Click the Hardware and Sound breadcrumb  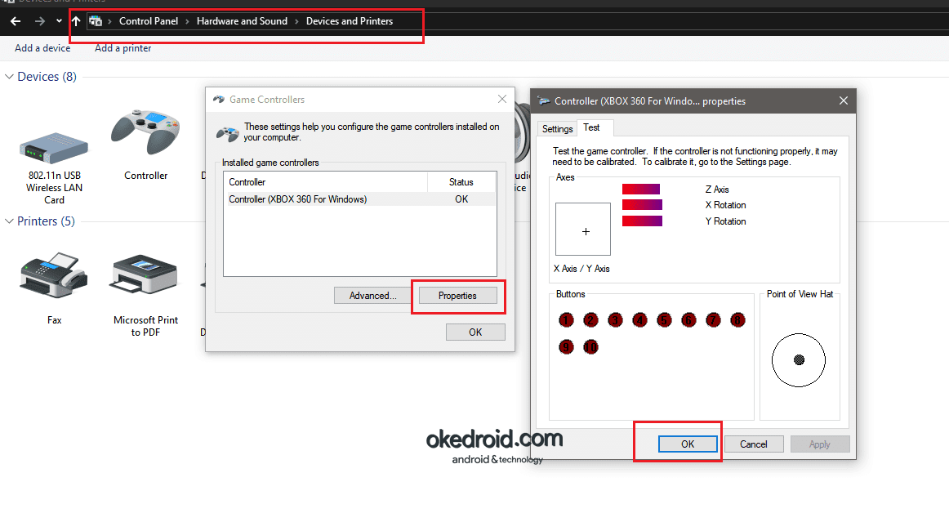click(x=242, y=21)
